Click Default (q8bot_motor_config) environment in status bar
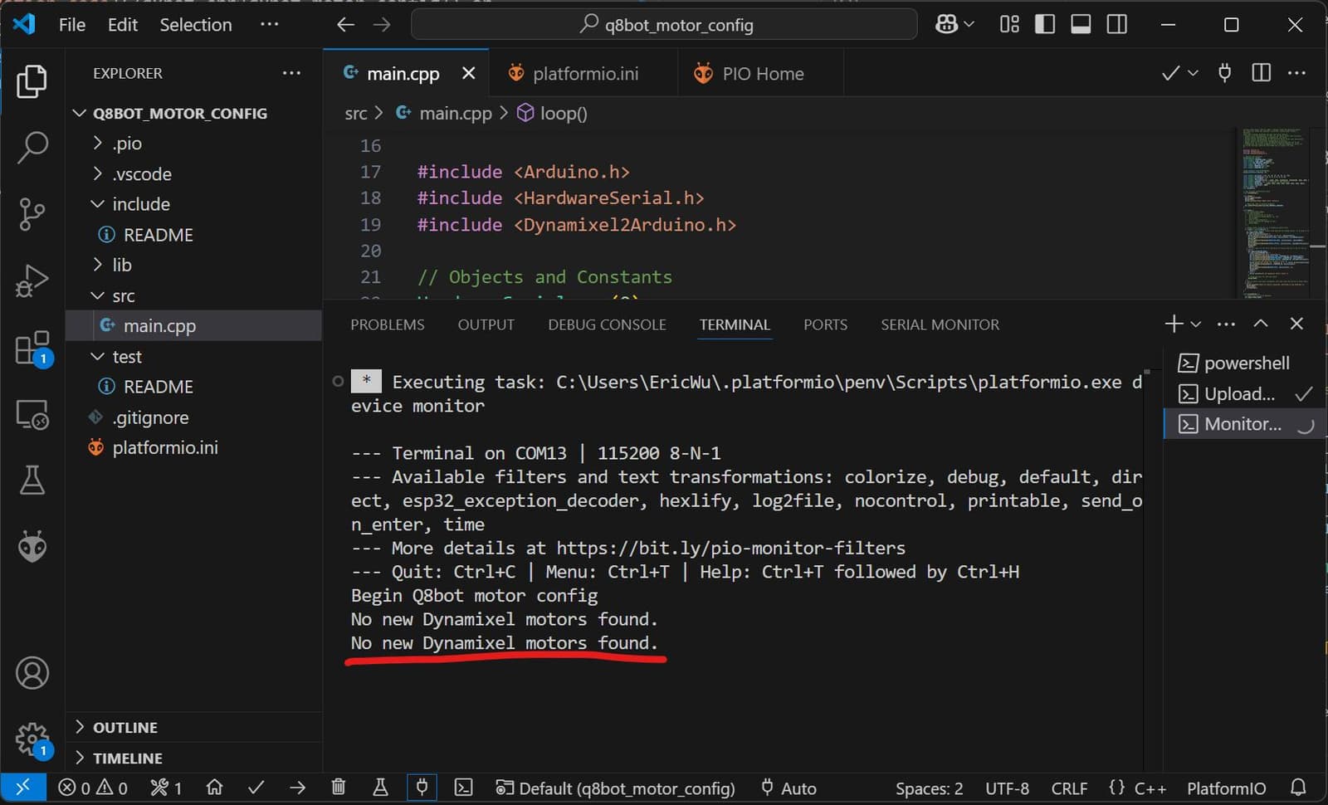This screenshot has width=1328, height=805. pyautogui.click(x=615, y=788)
